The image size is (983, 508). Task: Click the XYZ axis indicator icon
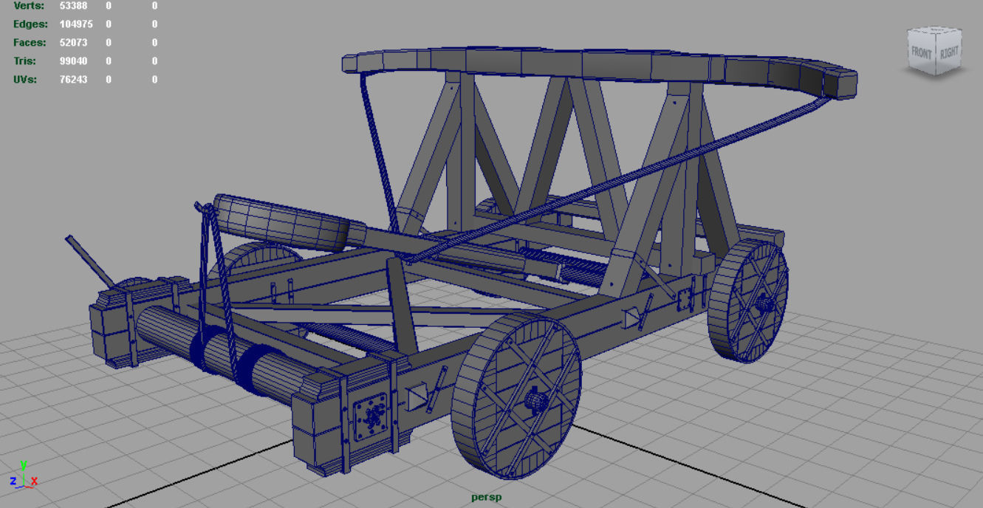[24, 474]
